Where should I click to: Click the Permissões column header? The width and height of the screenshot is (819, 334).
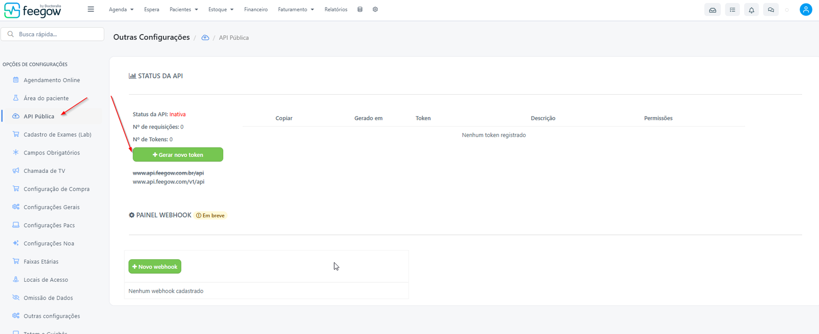[658, 118]
